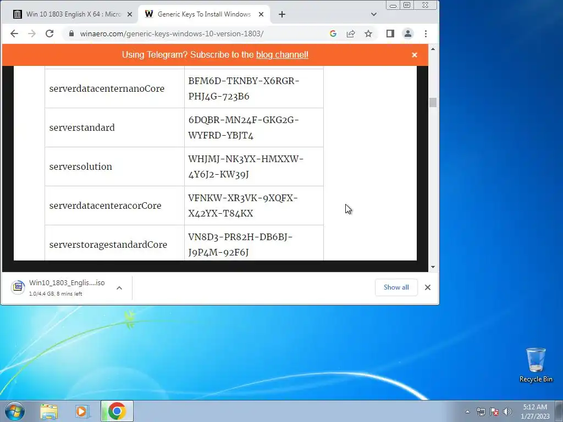Open the volume speaker icon
The height and width of the screenshot is (422, 563).
507,412
